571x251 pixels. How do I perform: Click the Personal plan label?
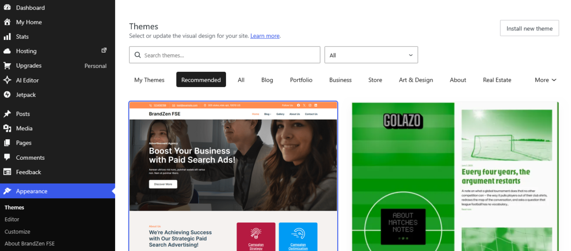[x=96, y=66]
